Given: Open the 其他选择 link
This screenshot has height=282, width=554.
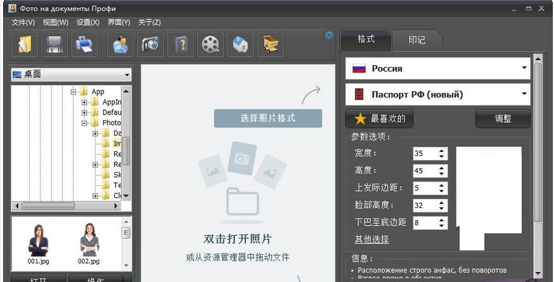Looking at the screenshot, I should tap(372, 239).
